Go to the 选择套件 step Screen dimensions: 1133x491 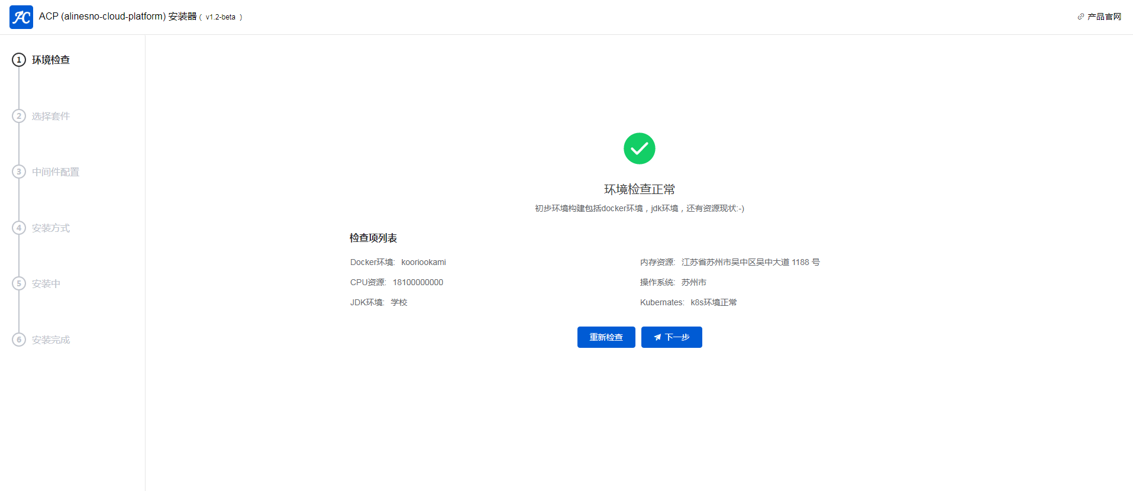pyautogui.click(x=51, y=116)
